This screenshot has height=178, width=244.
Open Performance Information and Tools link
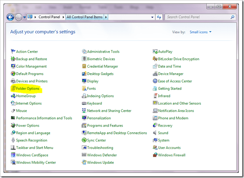[44, 118]
